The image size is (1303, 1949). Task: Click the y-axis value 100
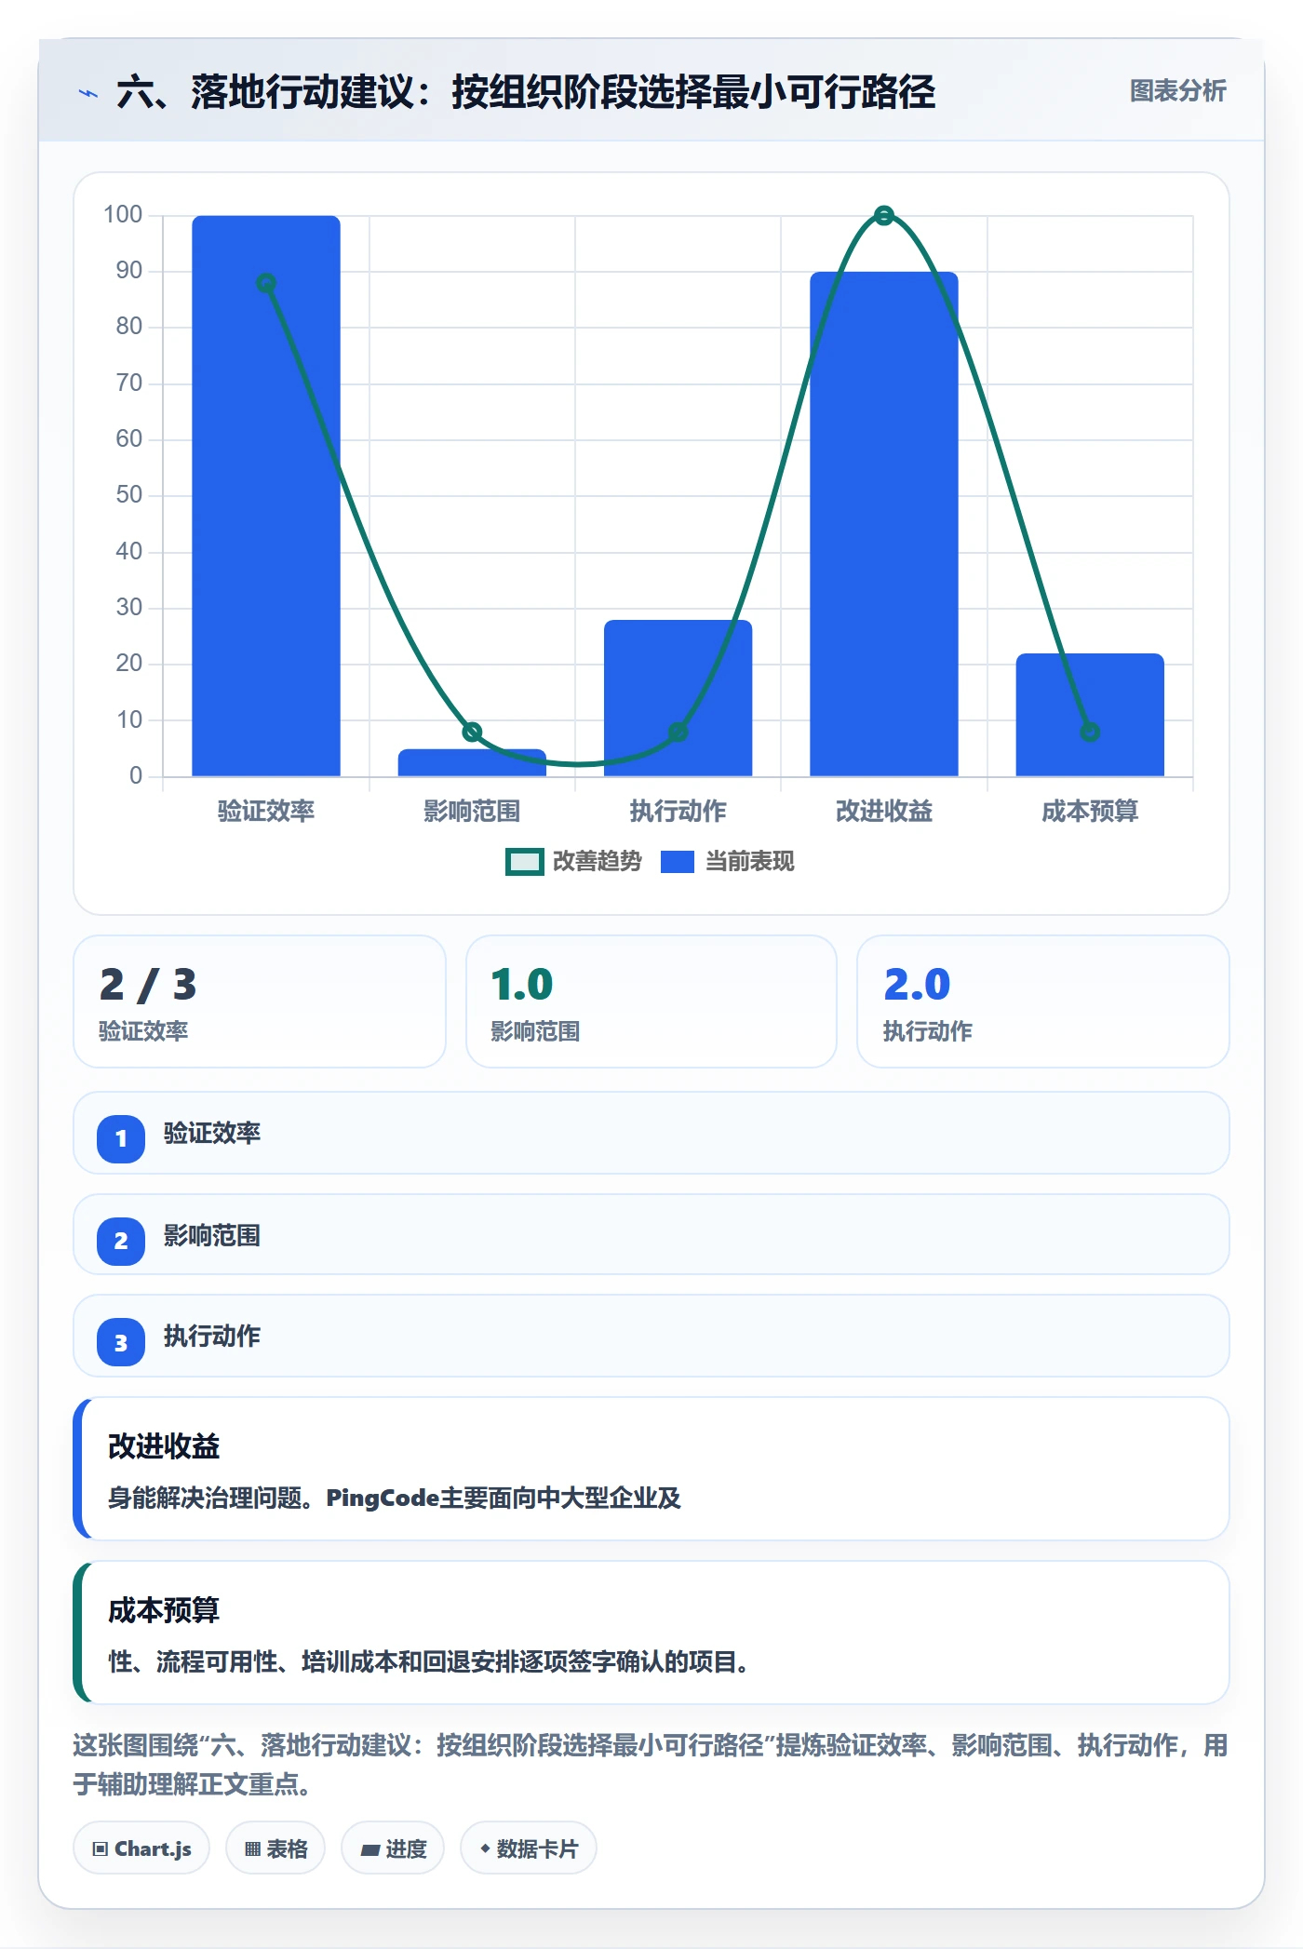[x=123, y=215]
